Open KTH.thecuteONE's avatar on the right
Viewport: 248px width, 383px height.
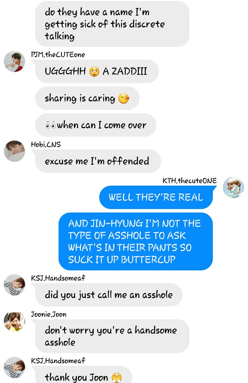pos(233,187)
